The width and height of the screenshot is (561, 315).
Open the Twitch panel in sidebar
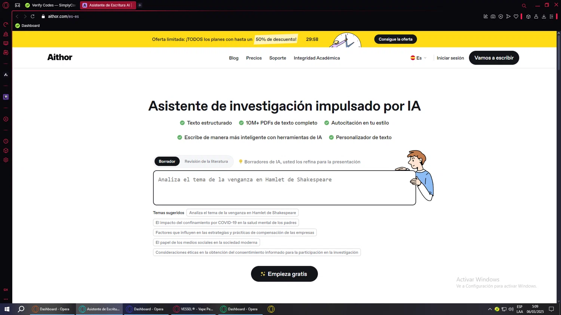(x=6, y=97)
